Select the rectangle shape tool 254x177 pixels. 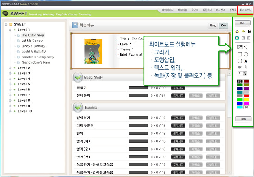[240, 54]
